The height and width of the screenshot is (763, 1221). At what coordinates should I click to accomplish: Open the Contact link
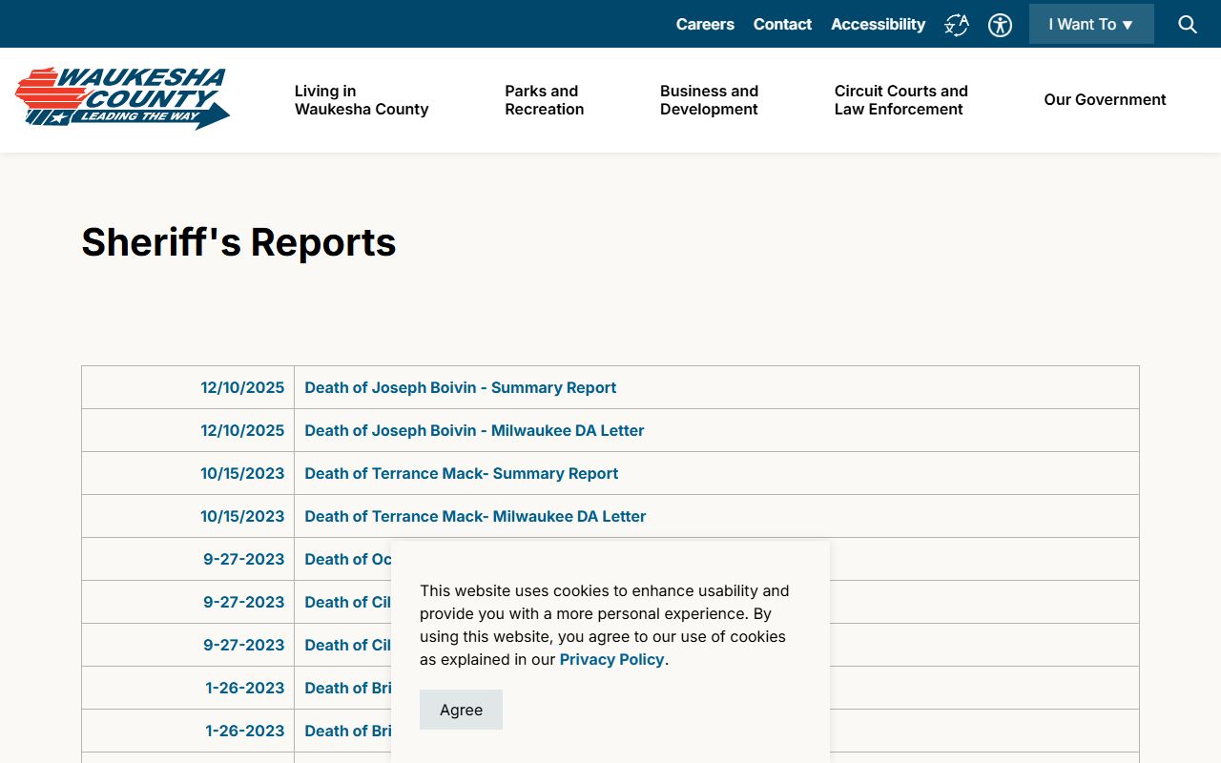tap(782, 24)
